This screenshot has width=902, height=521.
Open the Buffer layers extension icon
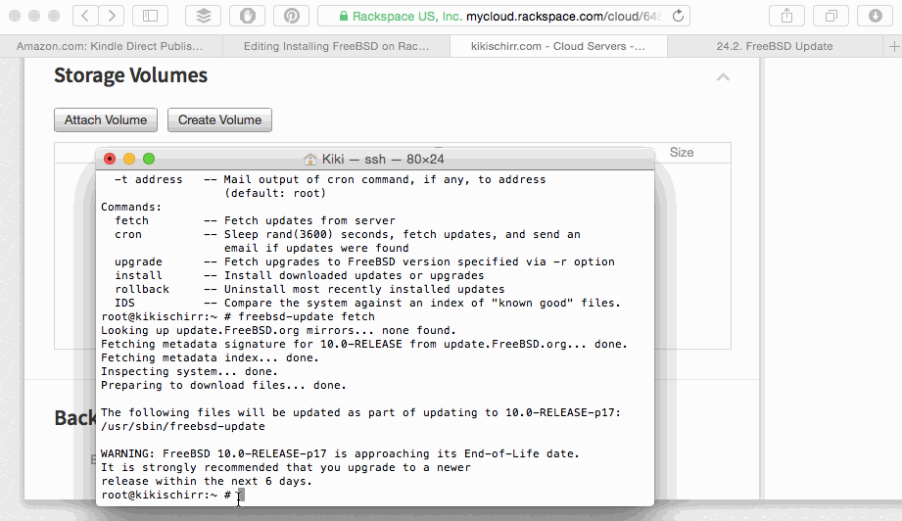(x=203, y=16)
